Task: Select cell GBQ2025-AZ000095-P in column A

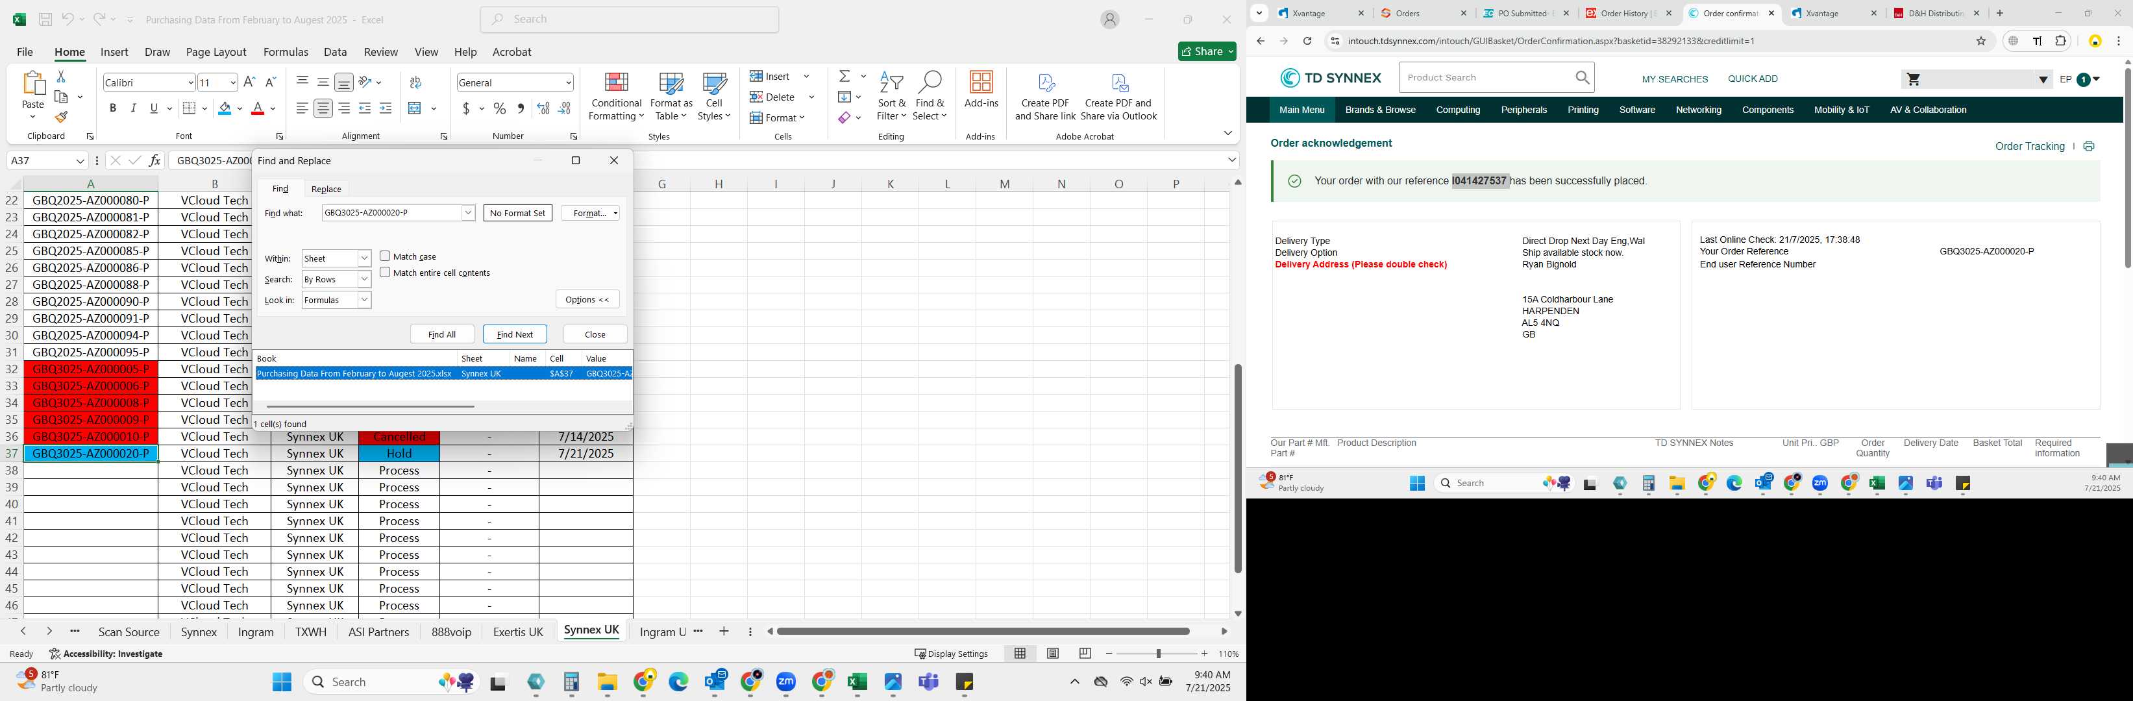Action: pos(91,352)
